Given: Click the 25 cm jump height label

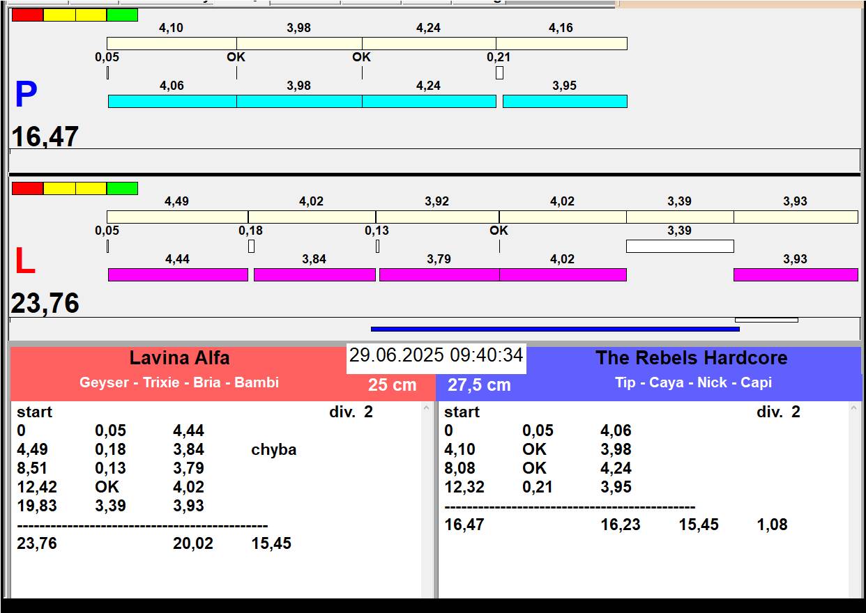Looking at the screenshot, I should [393, 385].
